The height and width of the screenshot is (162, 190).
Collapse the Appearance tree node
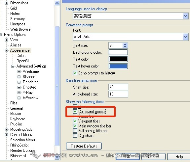(6, 50)
